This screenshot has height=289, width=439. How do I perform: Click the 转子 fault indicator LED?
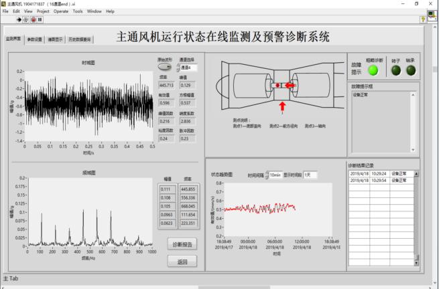[x=395, y=70]
